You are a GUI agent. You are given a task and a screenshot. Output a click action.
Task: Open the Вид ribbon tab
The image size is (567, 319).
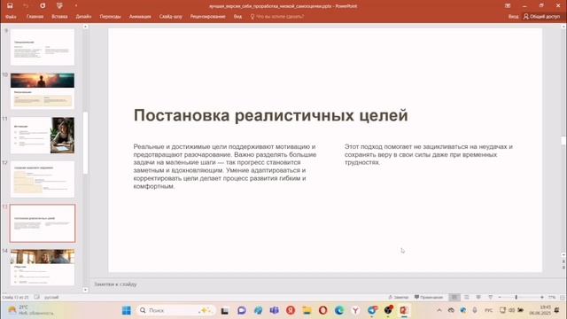237,17
